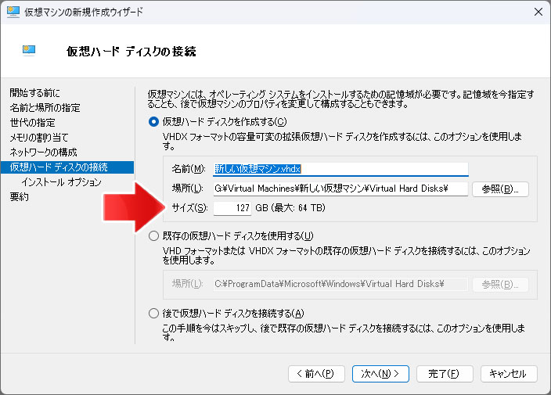
Task: Select 既存の仮想ハード ディスクを使用する radio button
Action: pos(153,236)
